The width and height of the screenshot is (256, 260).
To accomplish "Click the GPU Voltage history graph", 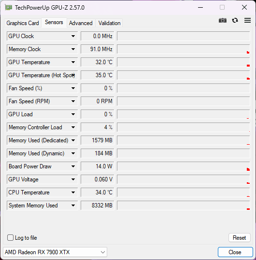I will pos(184,179).
